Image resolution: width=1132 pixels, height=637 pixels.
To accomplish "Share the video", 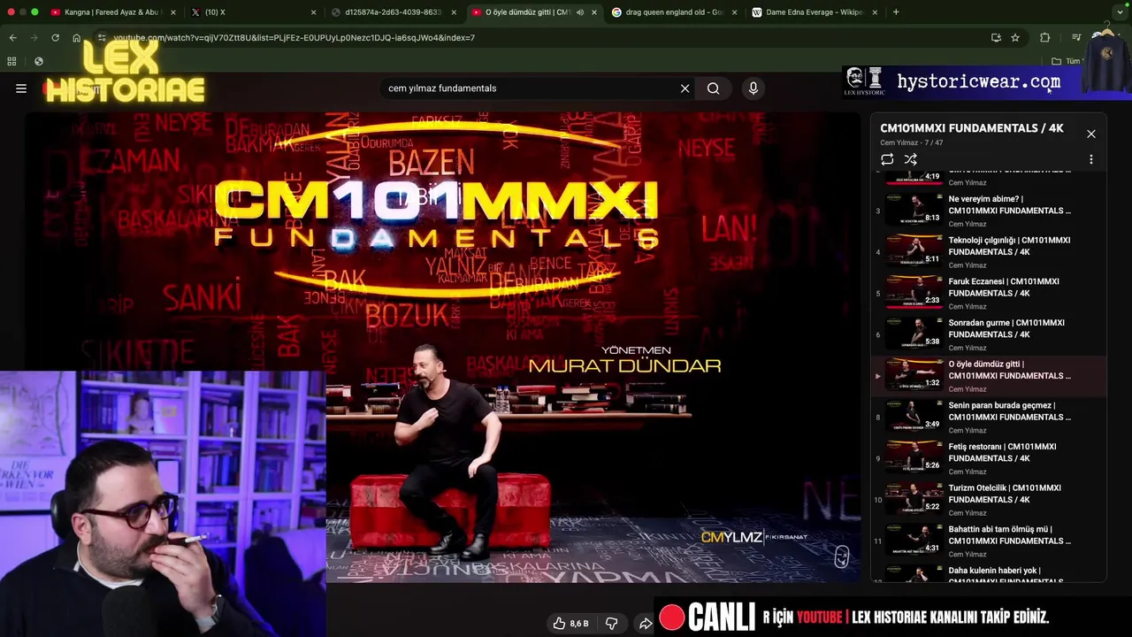I will (646, 624).
